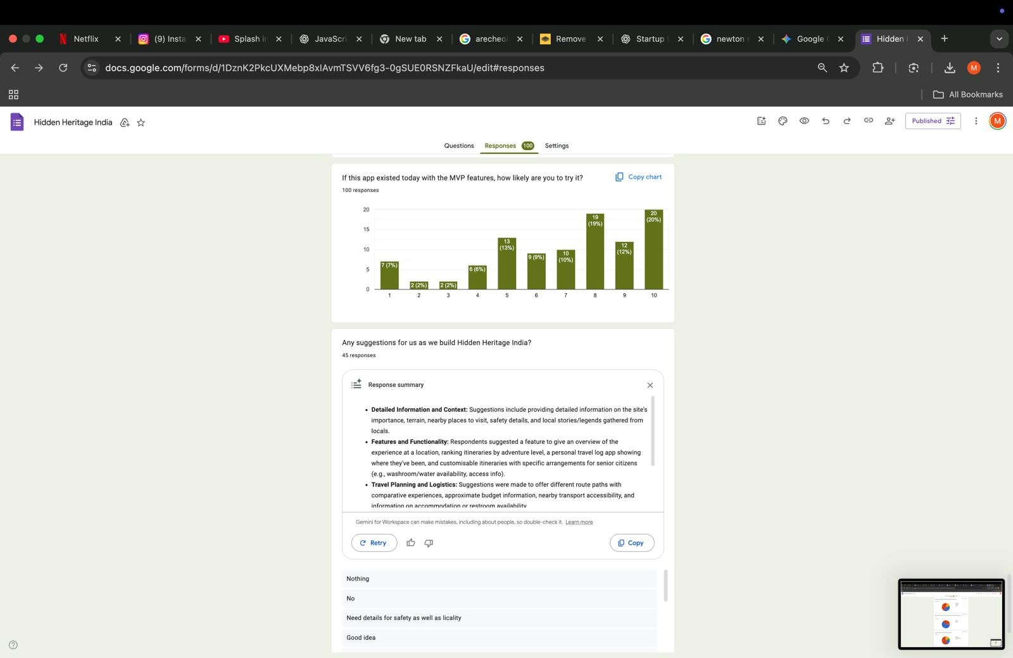Click the suggestions list scrollbar
Image resolution: width=1013 pixels, height=658 pixels.
[x=665, y=585]
